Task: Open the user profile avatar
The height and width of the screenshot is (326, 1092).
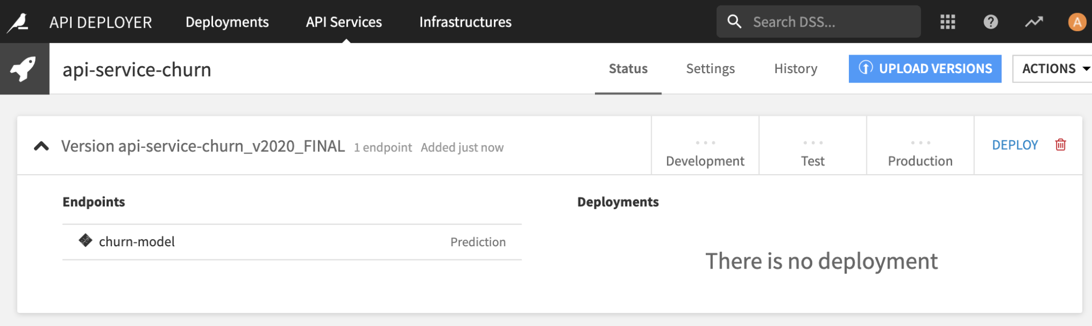Action: (x=1076, y=22)
